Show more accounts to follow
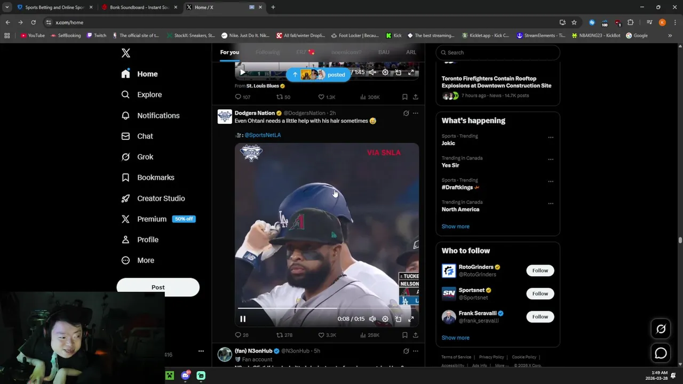 tap(455, 338)
